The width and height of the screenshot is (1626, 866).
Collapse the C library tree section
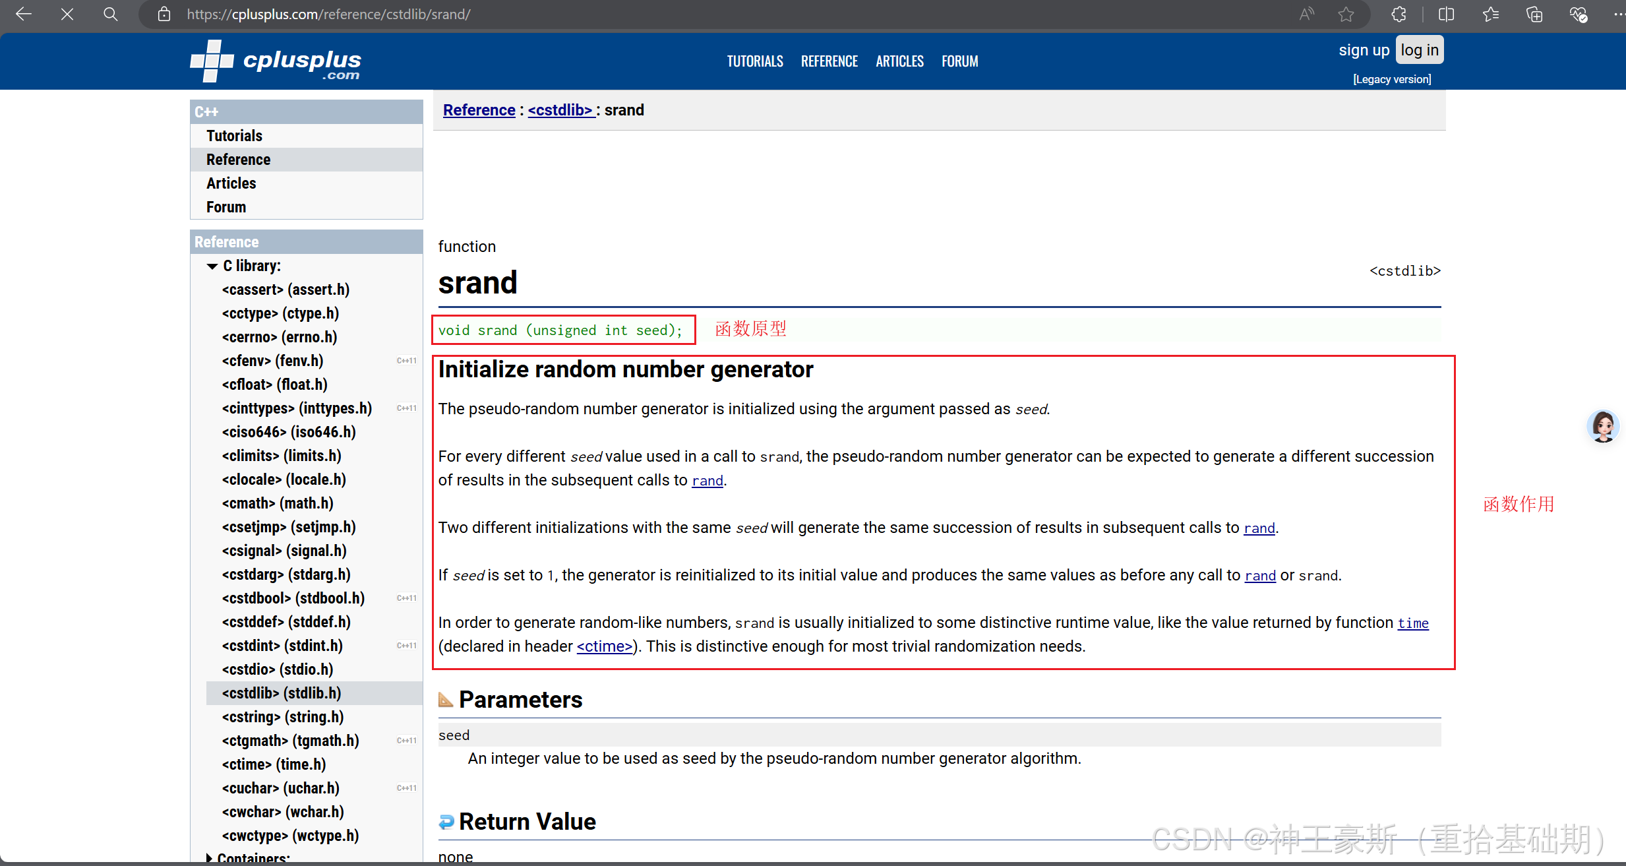(212, 266)
